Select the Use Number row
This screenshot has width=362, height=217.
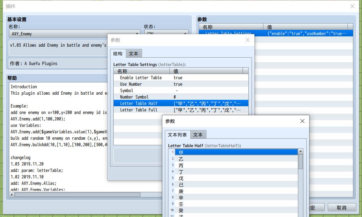point(181,84)
